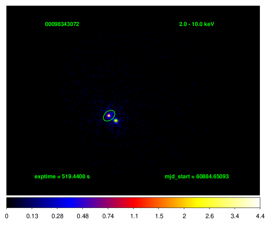
Task: Click the colorbar tick label 1.1
Action: (x=133, y=216)
